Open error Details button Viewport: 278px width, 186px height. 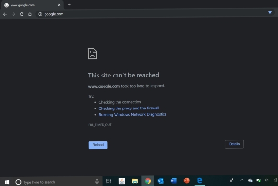tap(234, 144)
